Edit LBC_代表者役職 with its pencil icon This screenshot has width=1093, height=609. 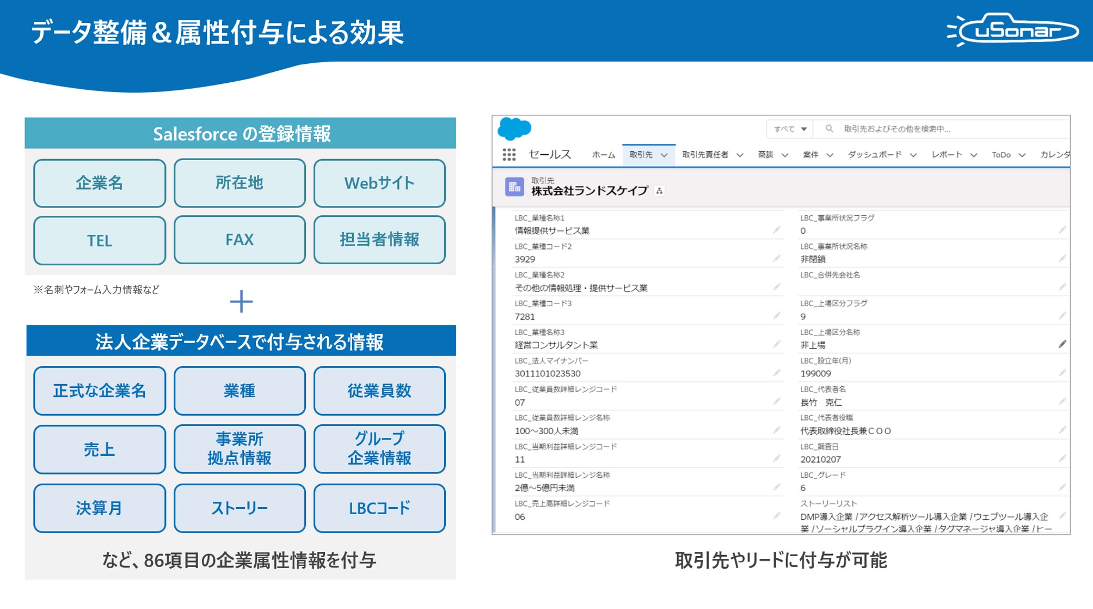coord(1063,430)
